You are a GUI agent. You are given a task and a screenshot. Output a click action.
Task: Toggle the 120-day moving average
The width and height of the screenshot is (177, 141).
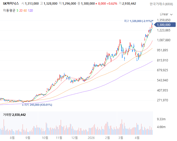[x=30, y=11]
